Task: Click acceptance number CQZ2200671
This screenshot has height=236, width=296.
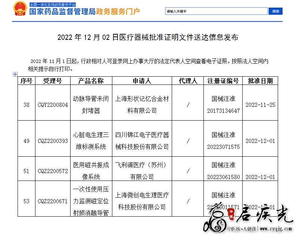Action: (53, 201)
